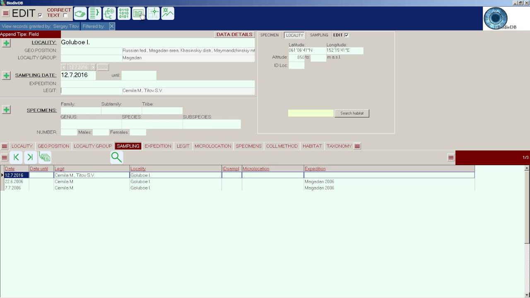Click the Goluboe I. locality name field
Viewport: 530px width, 298px height.
[157, 42]
